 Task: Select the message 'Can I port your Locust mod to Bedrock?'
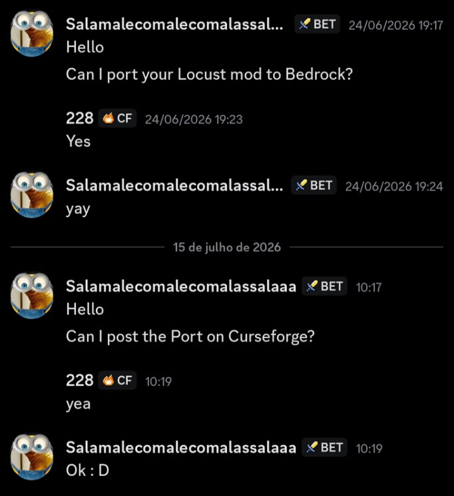coord(209,75)
